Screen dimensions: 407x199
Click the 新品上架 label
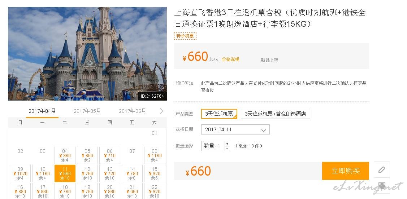(269, 60)
